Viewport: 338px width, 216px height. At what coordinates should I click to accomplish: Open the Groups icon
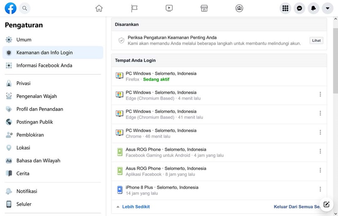coord(239,8)
